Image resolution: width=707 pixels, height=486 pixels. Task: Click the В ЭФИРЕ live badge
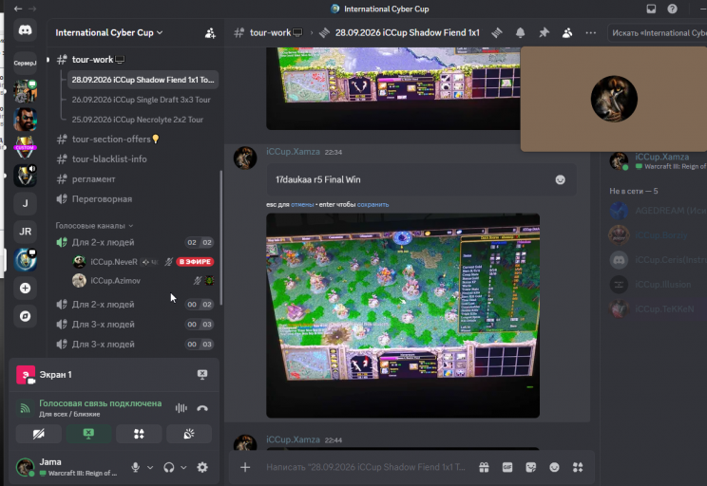195,262
